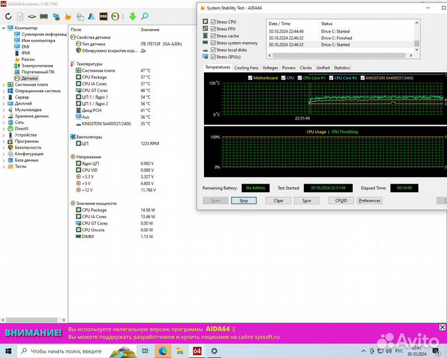Image resolution: width=447 pixels, height=358 pixels.
Task: Click the memory module benchmark toolbar icon
Action: coord(44,17)
